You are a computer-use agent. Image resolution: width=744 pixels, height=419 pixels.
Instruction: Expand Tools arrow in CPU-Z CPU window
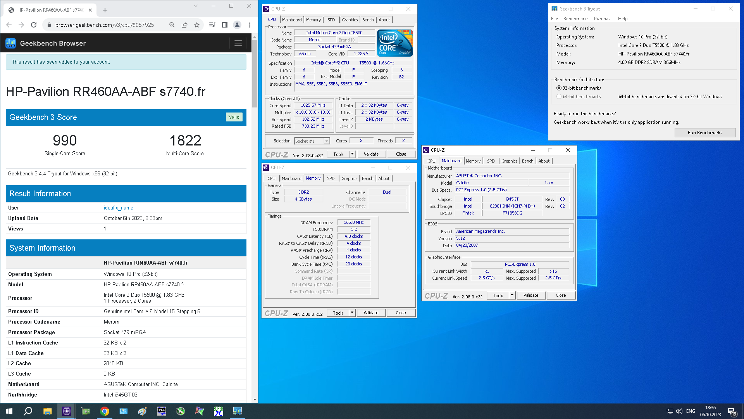(352, 154)
